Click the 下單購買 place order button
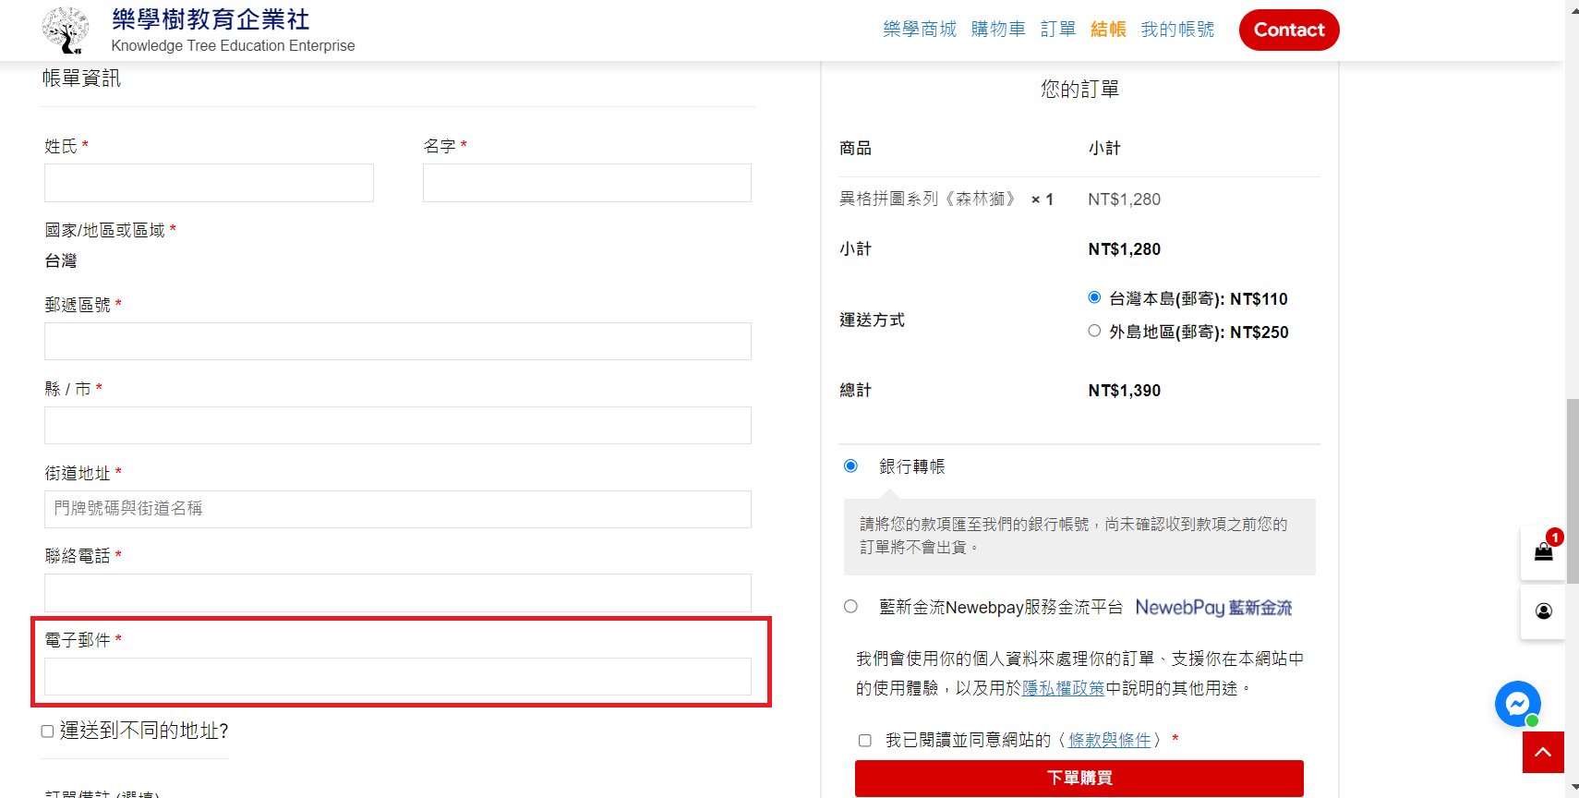 pyautogui.click(x=1079, y=778)
